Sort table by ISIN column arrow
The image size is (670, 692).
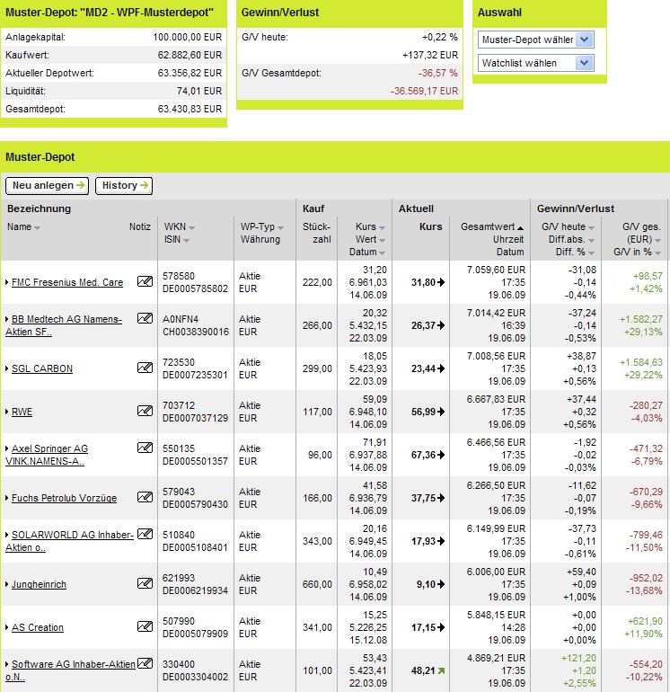pos(187,241)
